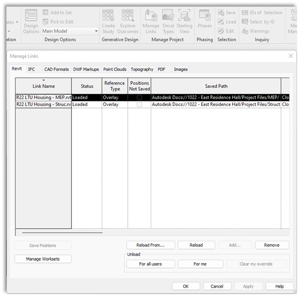Screen dimensions: 299x296
Task: Click the Pick to Edit icon
Action: pos(46,22)
